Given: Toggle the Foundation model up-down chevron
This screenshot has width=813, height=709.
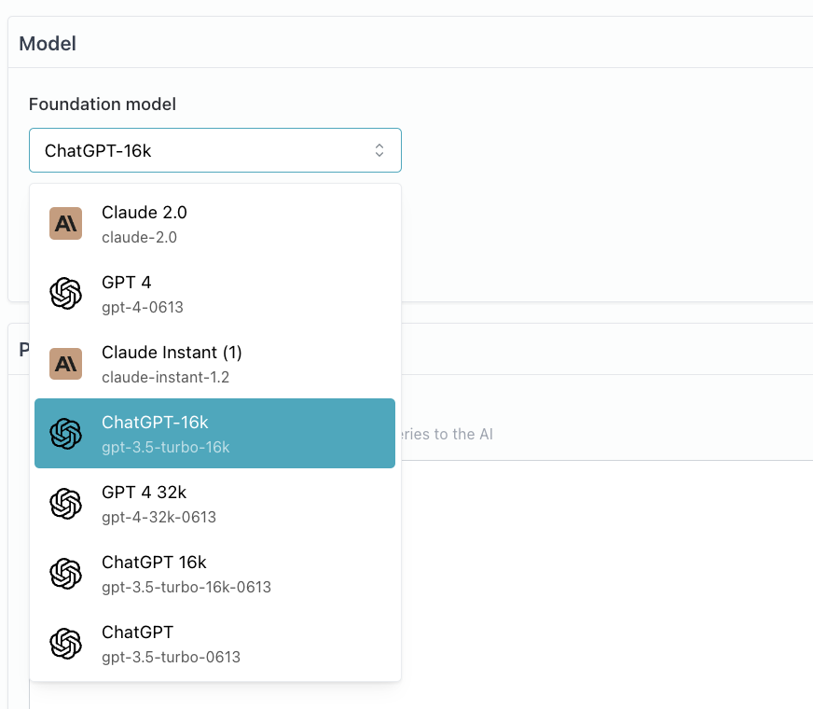Looking at the screenshot, I should [x=379, y=150].
